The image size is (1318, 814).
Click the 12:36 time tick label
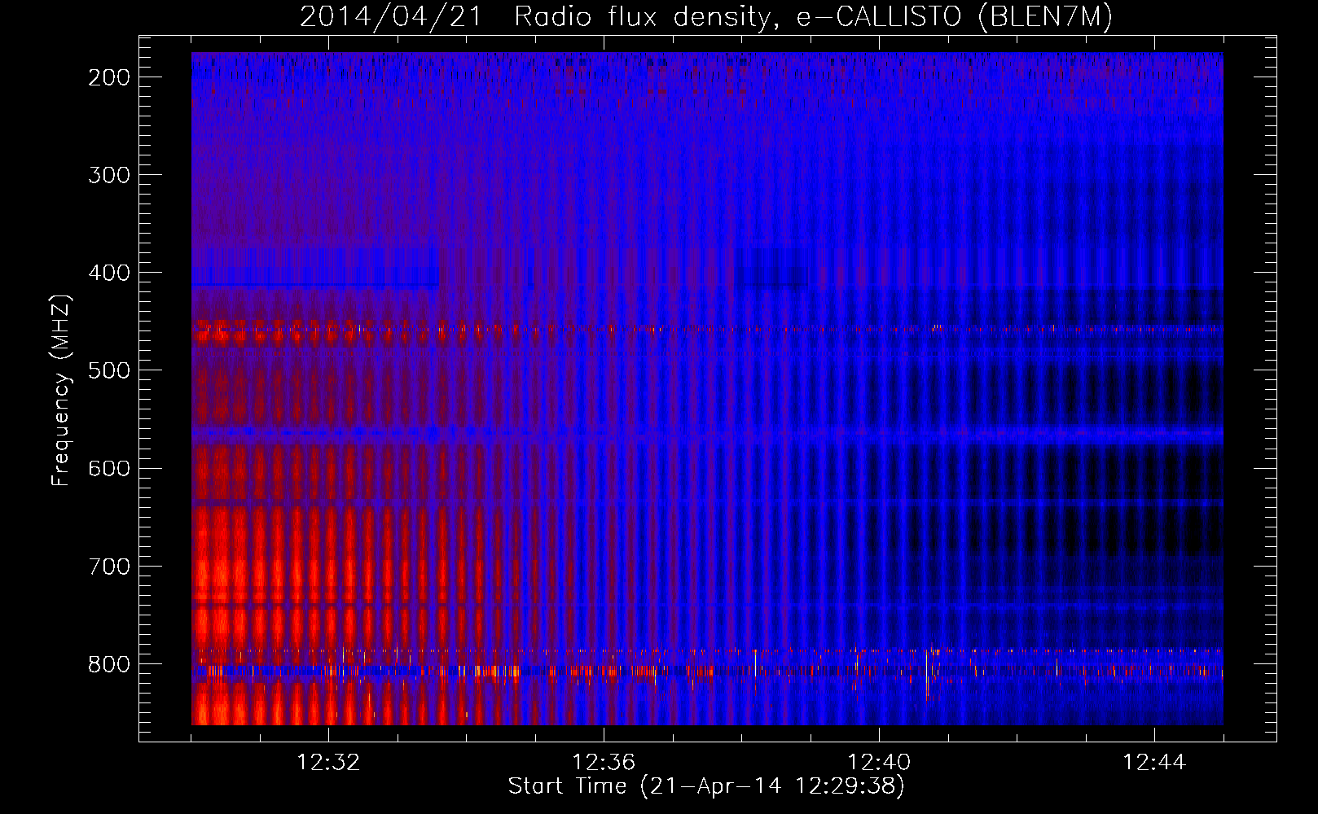tap(604, 763)
